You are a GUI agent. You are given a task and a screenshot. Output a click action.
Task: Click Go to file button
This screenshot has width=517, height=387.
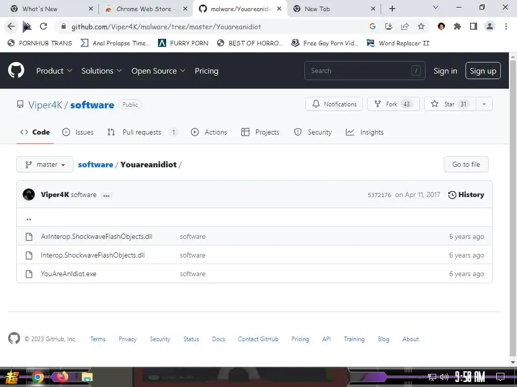[466, 164]
